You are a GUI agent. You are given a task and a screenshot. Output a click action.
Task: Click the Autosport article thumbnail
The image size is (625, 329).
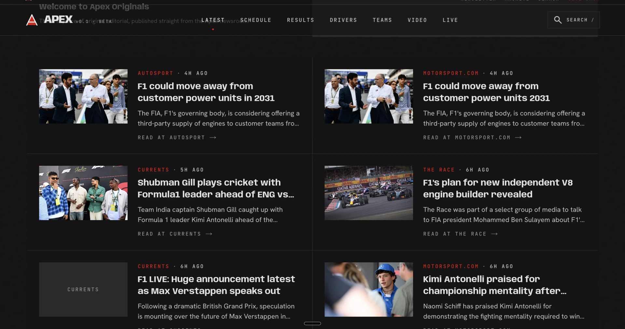pyautogui.click(x=83, y=96)
